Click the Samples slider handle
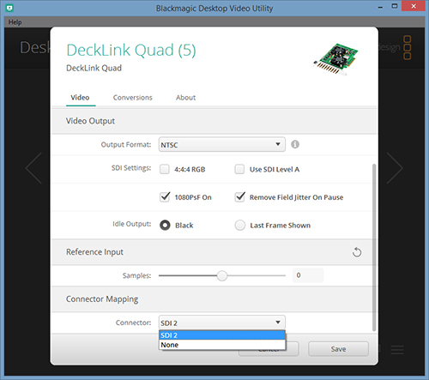Screen dimensions: 429x380 tap(222, 275)
